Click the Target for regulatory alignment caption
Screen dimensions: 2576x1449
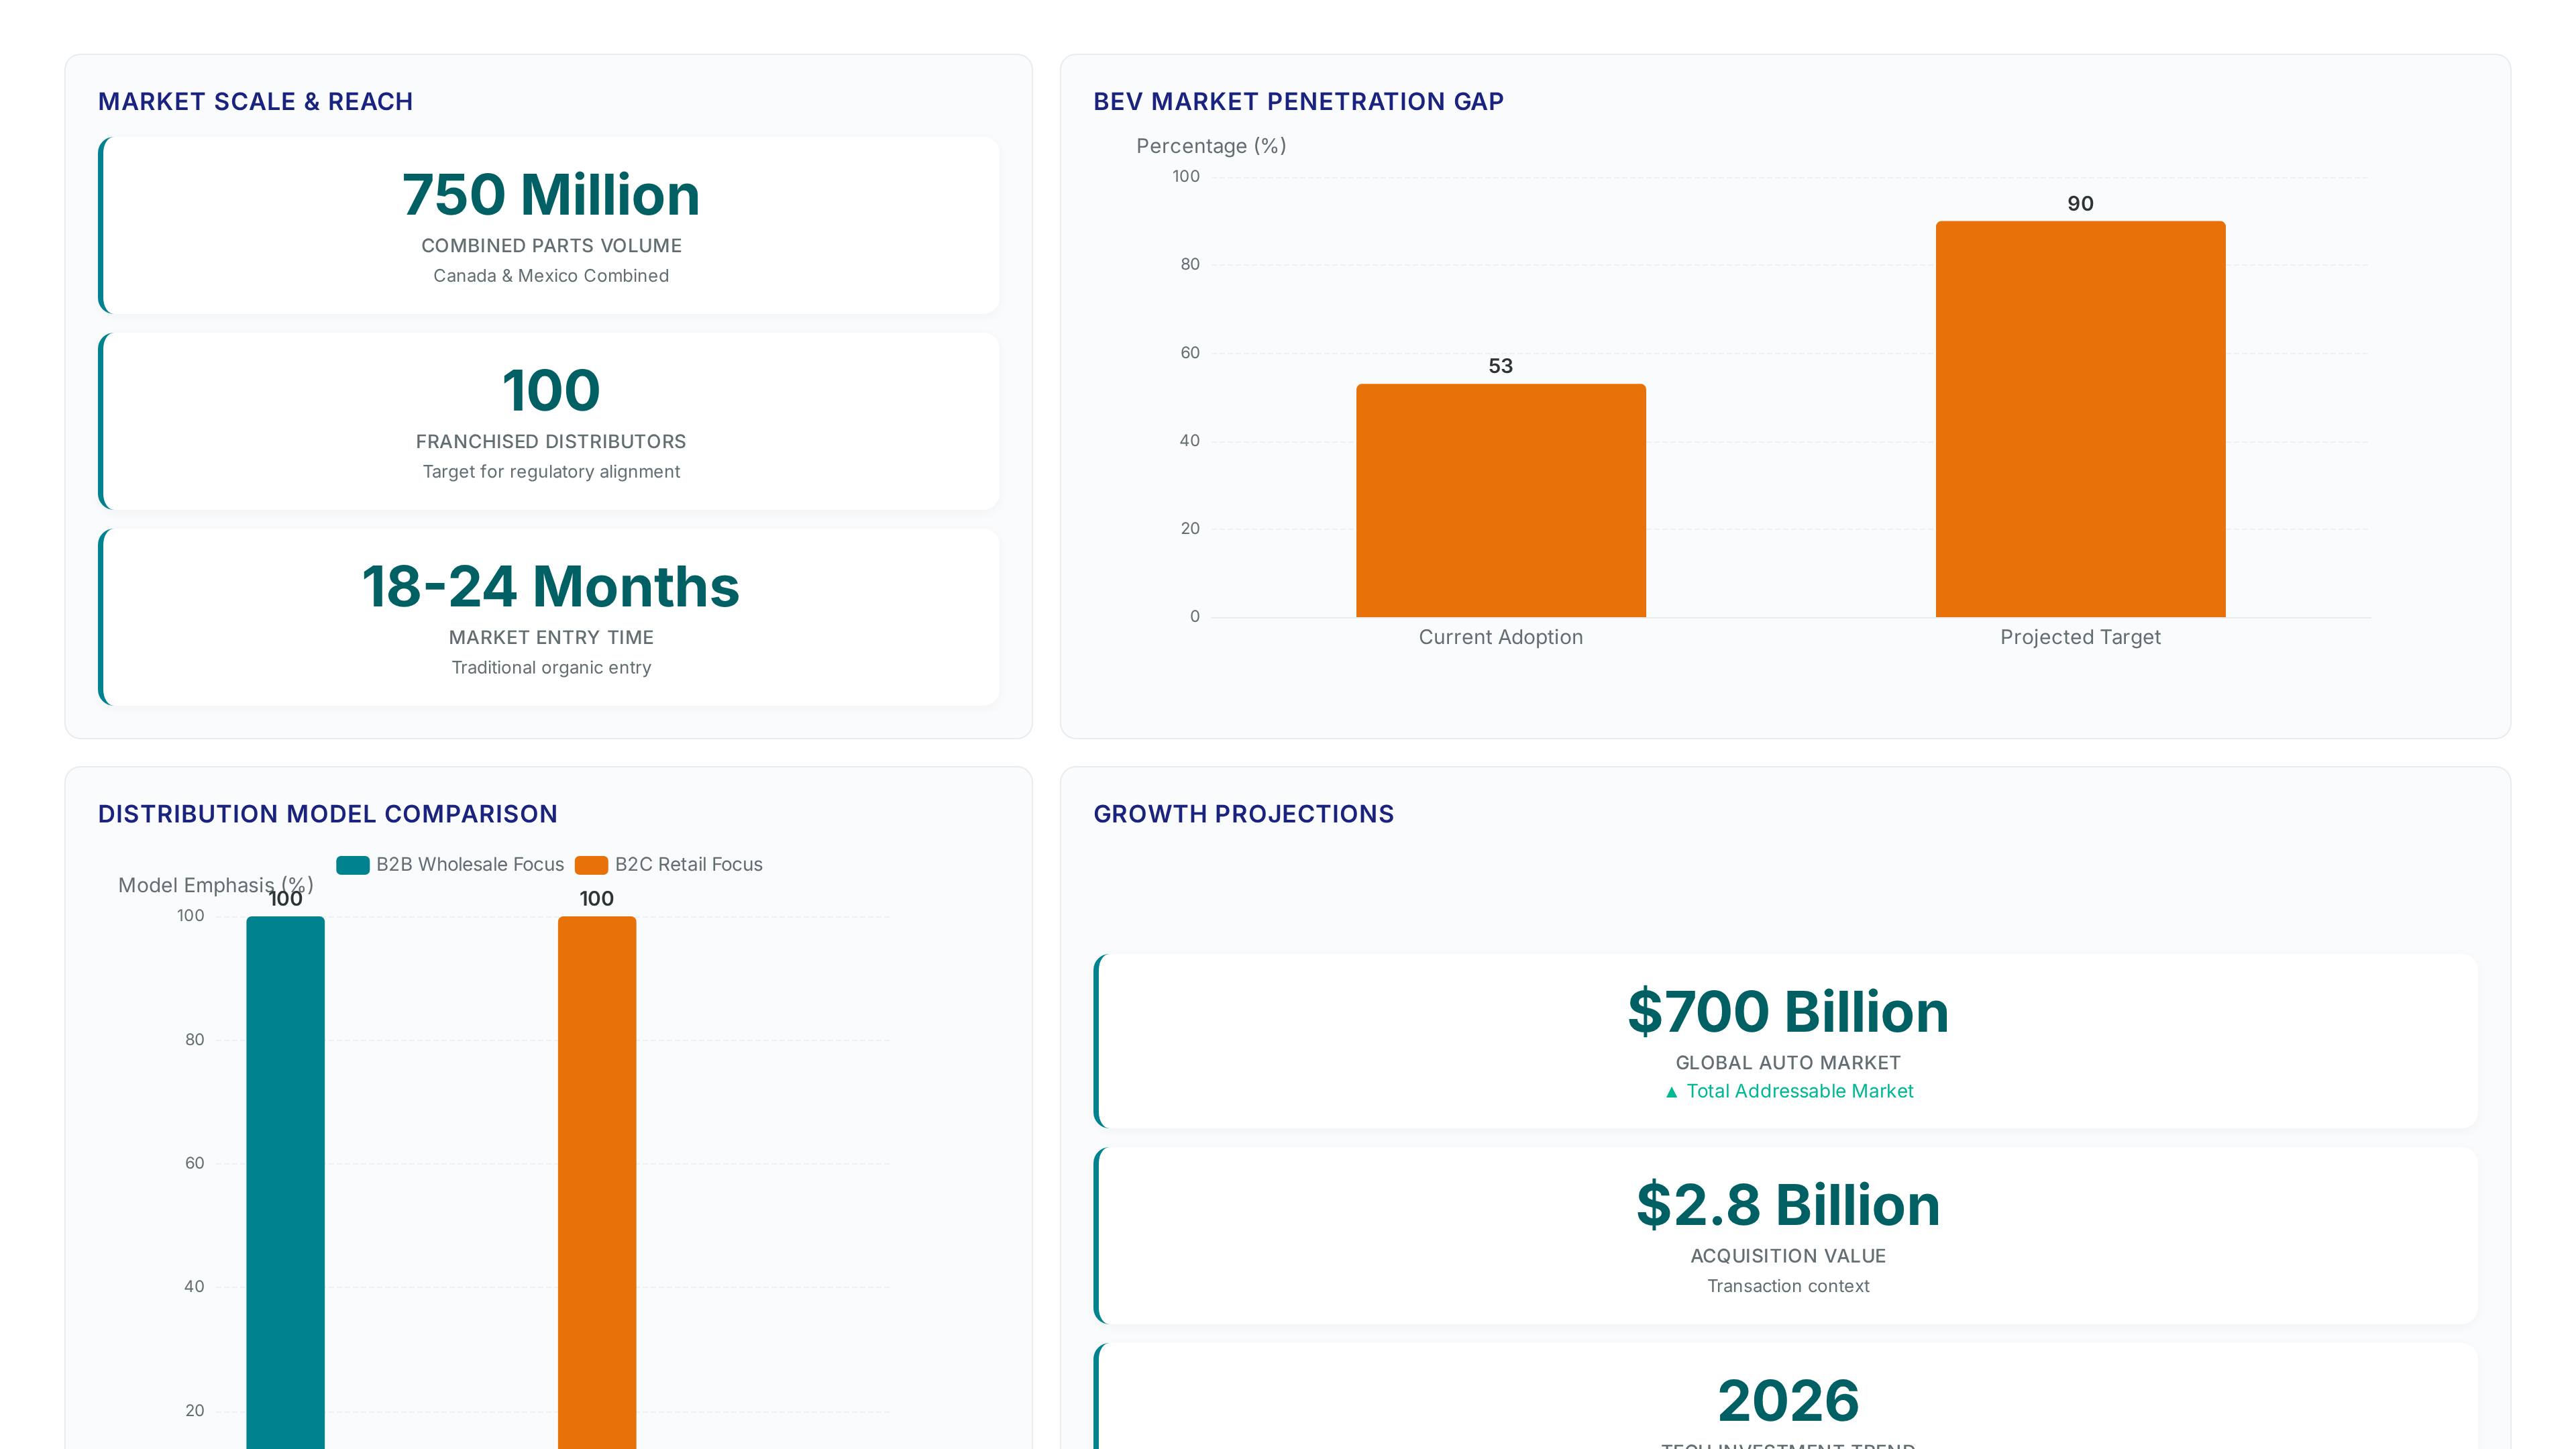(551, 472)
